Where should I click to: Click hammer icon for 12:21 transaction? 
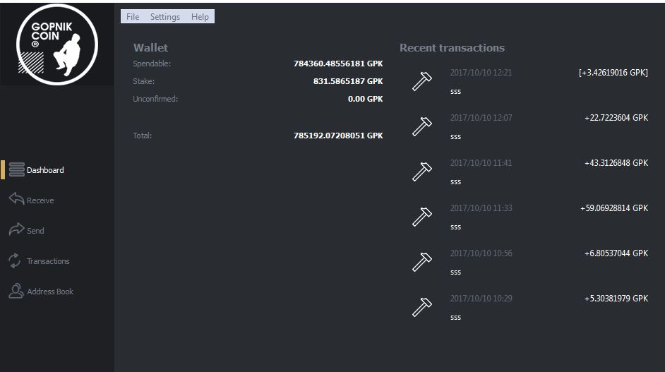point(422,81)
